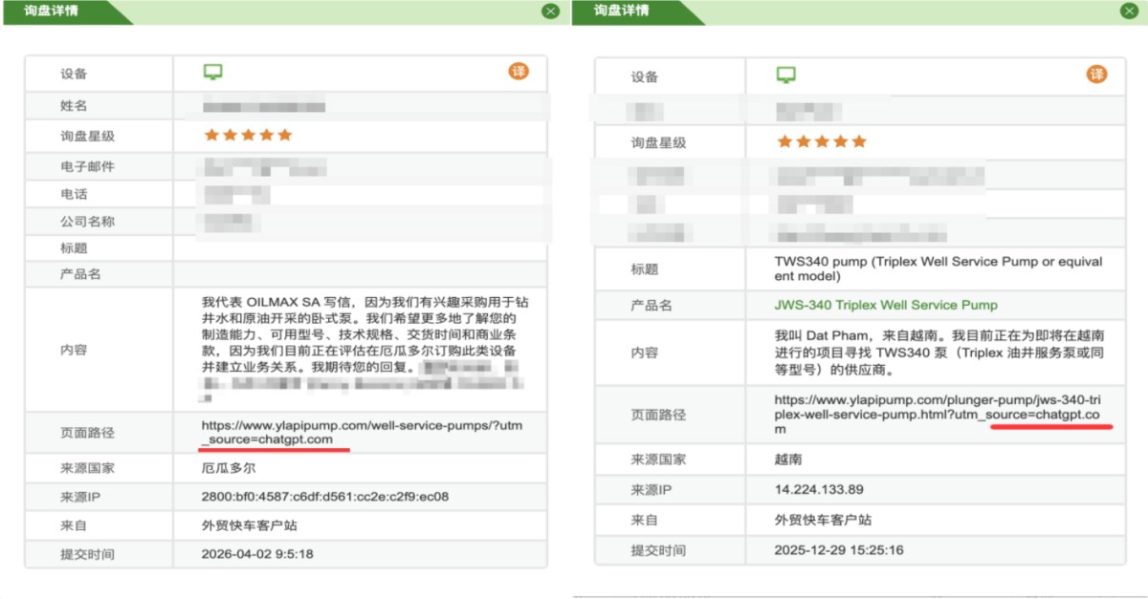This screenshot has height=599, width=1148.
Task: Select the right 询盘详情 tab header
Action: (x=621, y=11)
